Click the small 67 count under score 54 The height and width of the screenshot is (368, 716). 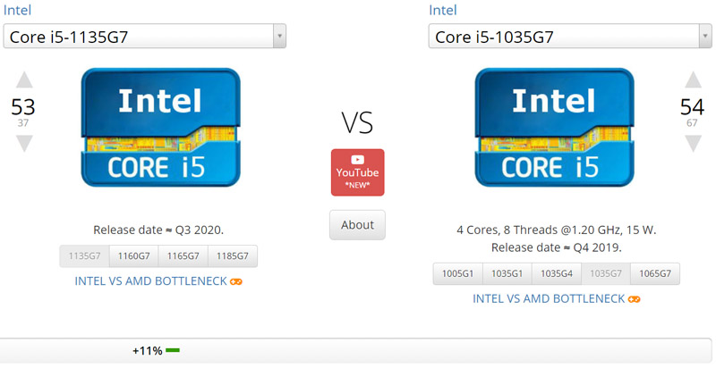(x=692, y=123)
